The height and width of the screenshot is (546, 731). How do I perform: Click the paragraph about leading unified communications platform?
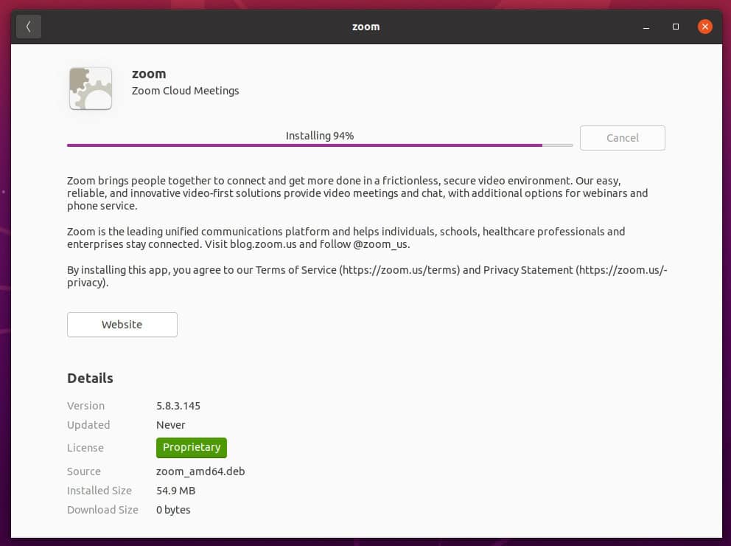346,238
